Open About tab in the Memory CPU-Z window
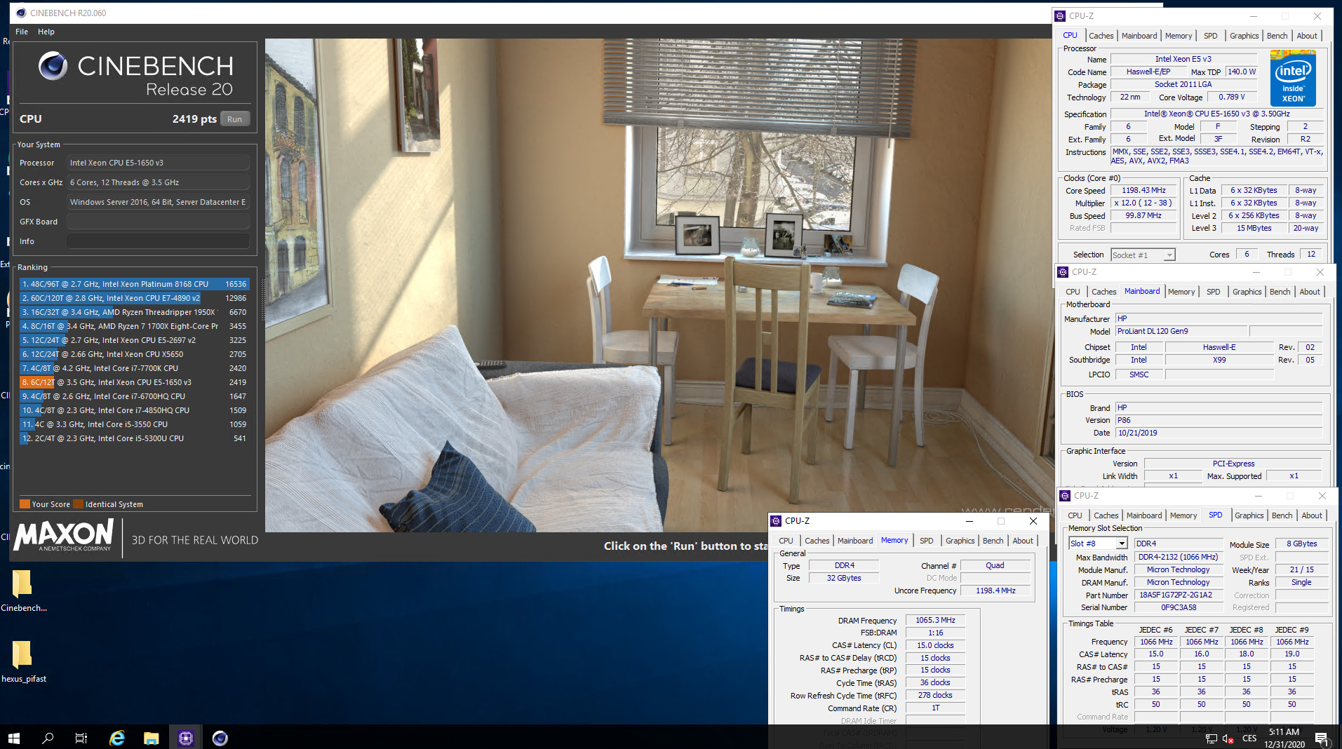The image size is (1342, 749). coord(1023,541)
